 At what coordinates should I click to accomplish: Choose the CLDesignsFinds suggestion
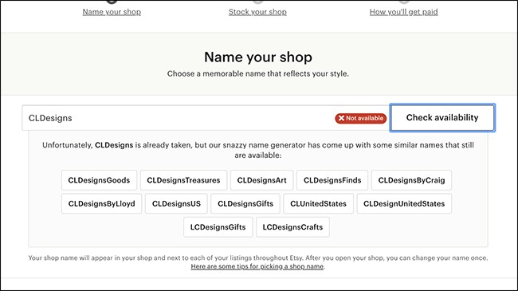[332, 180]
